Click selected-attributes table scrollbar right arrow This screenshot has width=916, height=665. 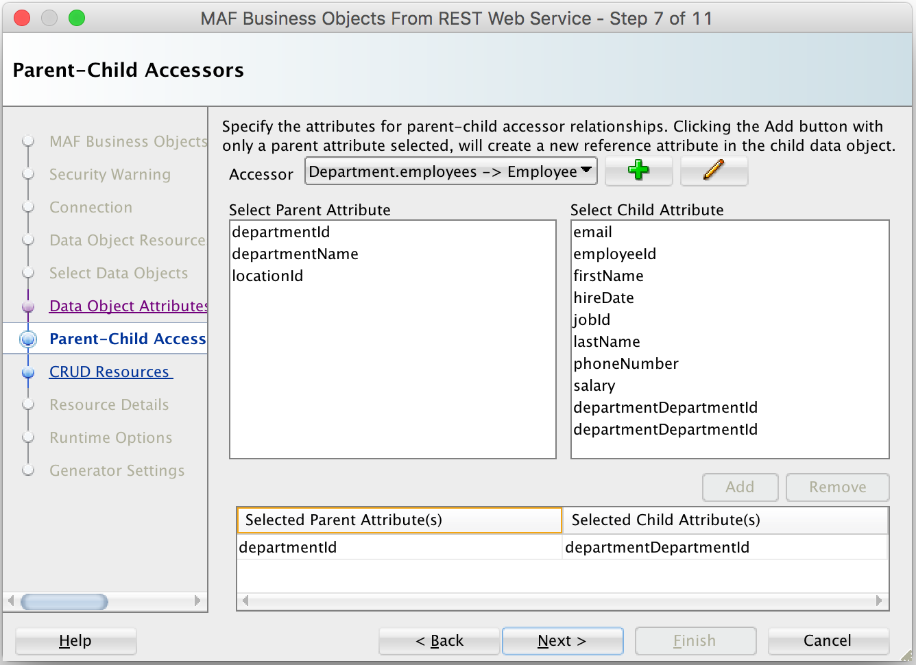coord(879,601)
